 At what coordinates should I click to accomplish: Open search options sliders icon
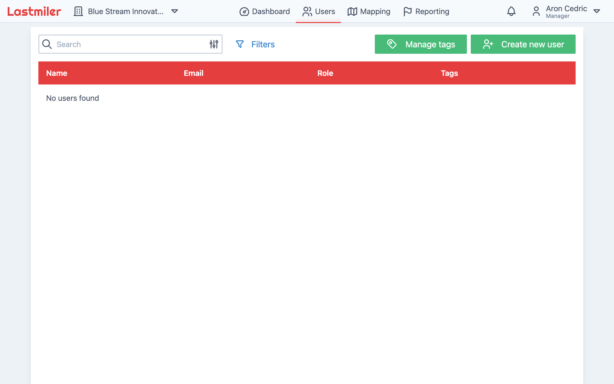(x=214, y=44)
